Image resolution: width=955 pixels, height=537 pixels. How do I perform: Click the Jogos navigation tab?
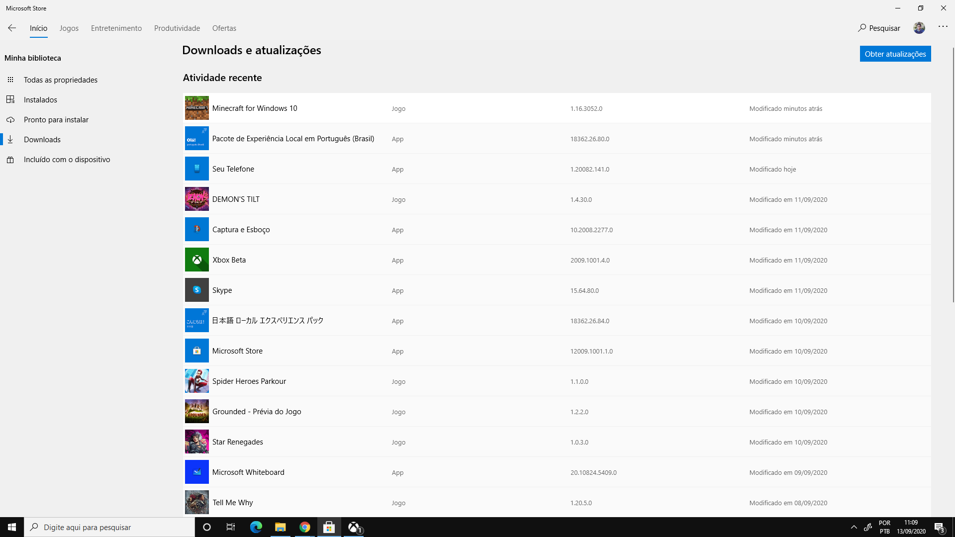[68, 28]
